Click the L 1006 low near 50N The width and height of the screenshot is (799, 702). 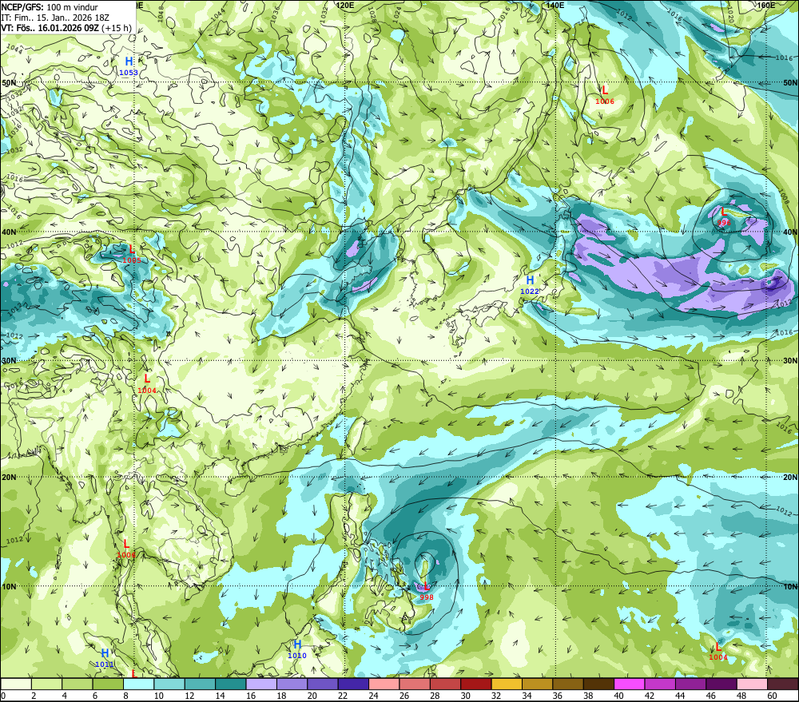pyautogui.click(x=604, y=95)
